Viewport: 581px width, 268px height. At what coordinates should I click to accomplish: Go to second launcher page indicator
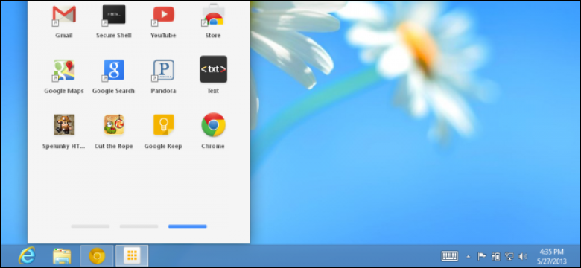click(139, 226)
